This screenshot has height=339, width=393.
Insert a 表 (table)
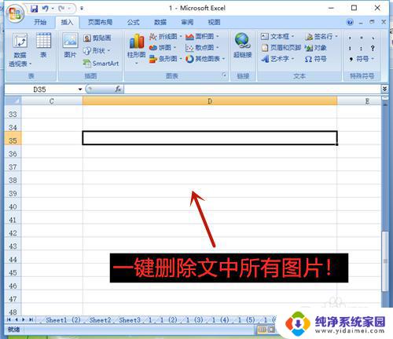(x=43, y=45)
